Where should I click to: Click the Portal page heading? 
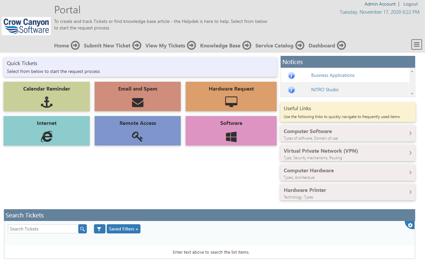point(67,9)
